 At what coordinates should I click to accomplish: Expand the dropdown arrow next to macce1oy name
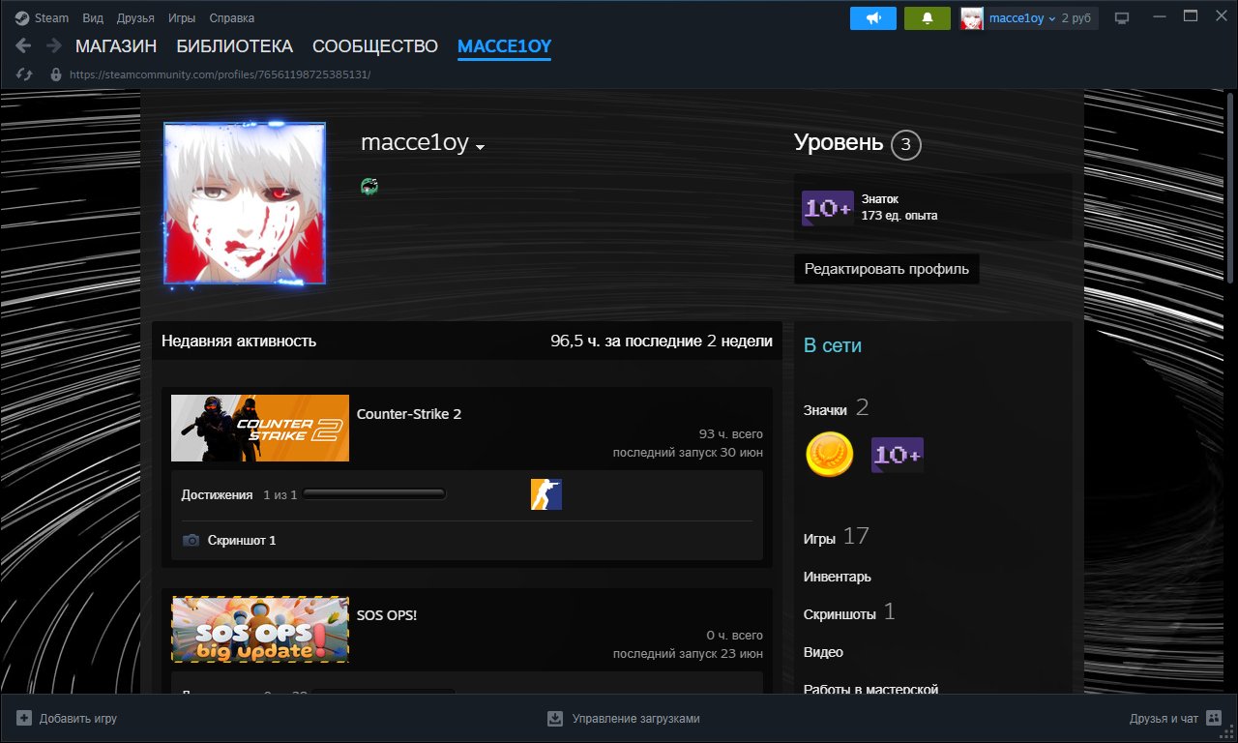coord(480,147)
